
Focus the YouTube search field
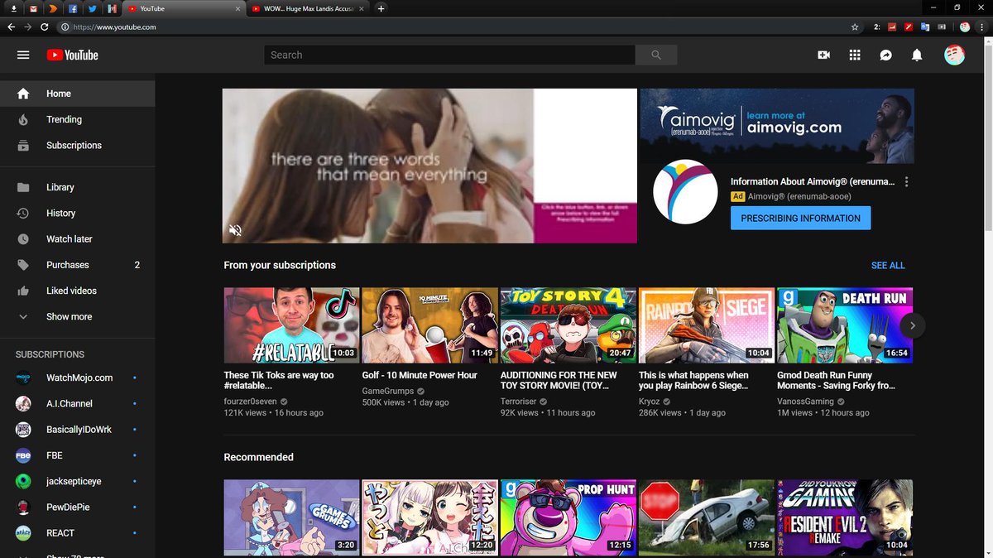coord(449,55)
